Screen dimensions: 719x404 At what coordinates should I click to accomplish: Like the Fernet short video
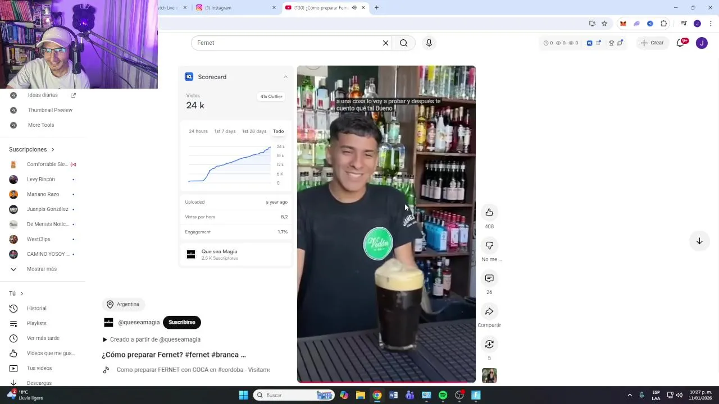(x=489, y=212)
